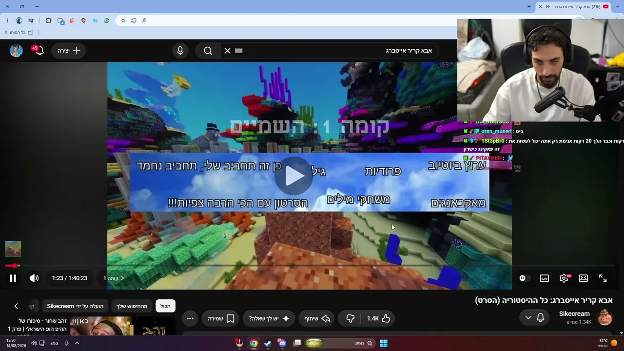Share the video via שיתוף button
This screenshot has width=624, height=351.
click(317, 318)
